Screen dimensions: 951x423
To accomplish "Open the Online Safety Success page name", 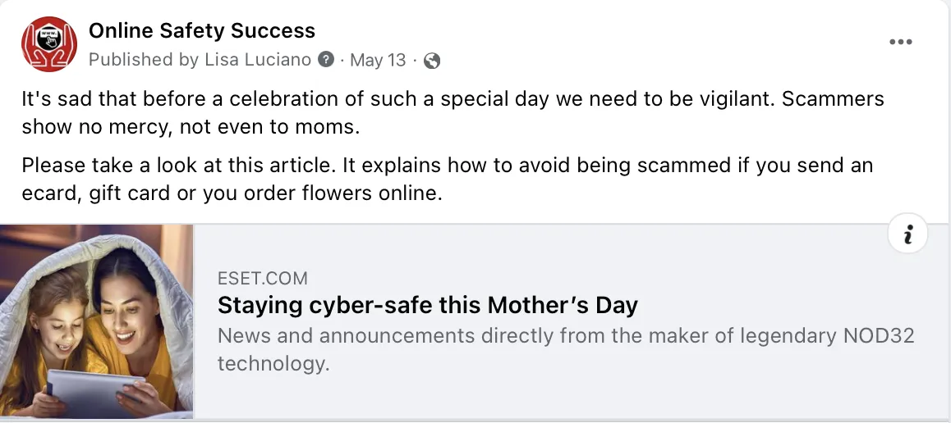I will [x=201, y=31].
